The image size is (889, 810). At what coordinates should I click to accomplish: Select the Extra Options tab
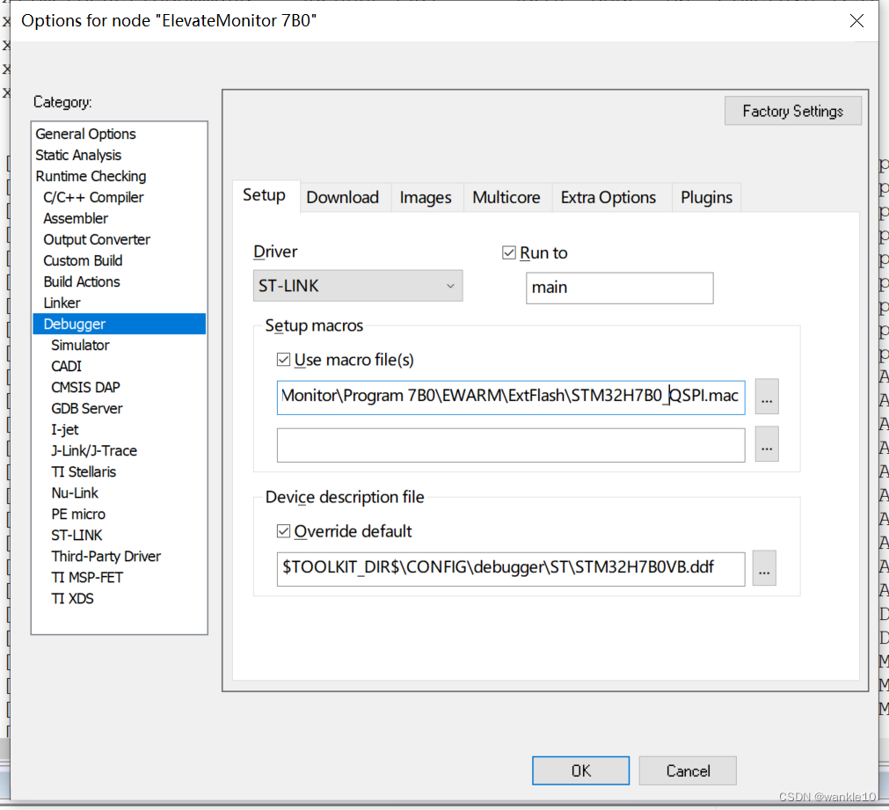pyautogui.click(x=609, y=197)
